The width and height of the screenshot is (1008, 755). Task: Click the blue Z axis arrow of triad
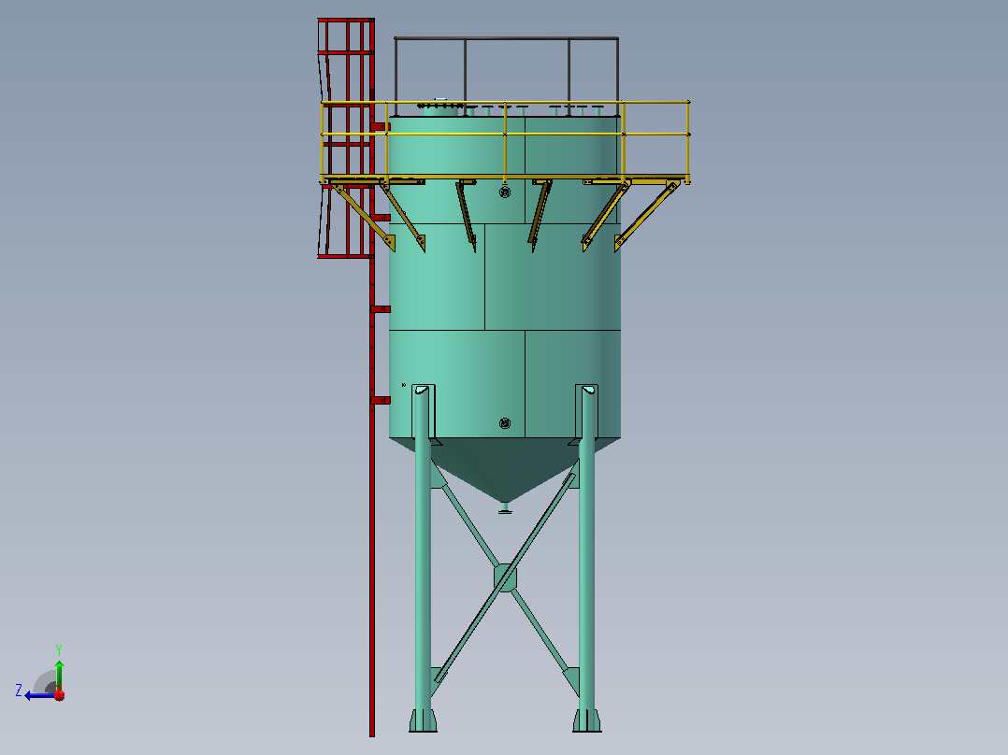(38, 696)
